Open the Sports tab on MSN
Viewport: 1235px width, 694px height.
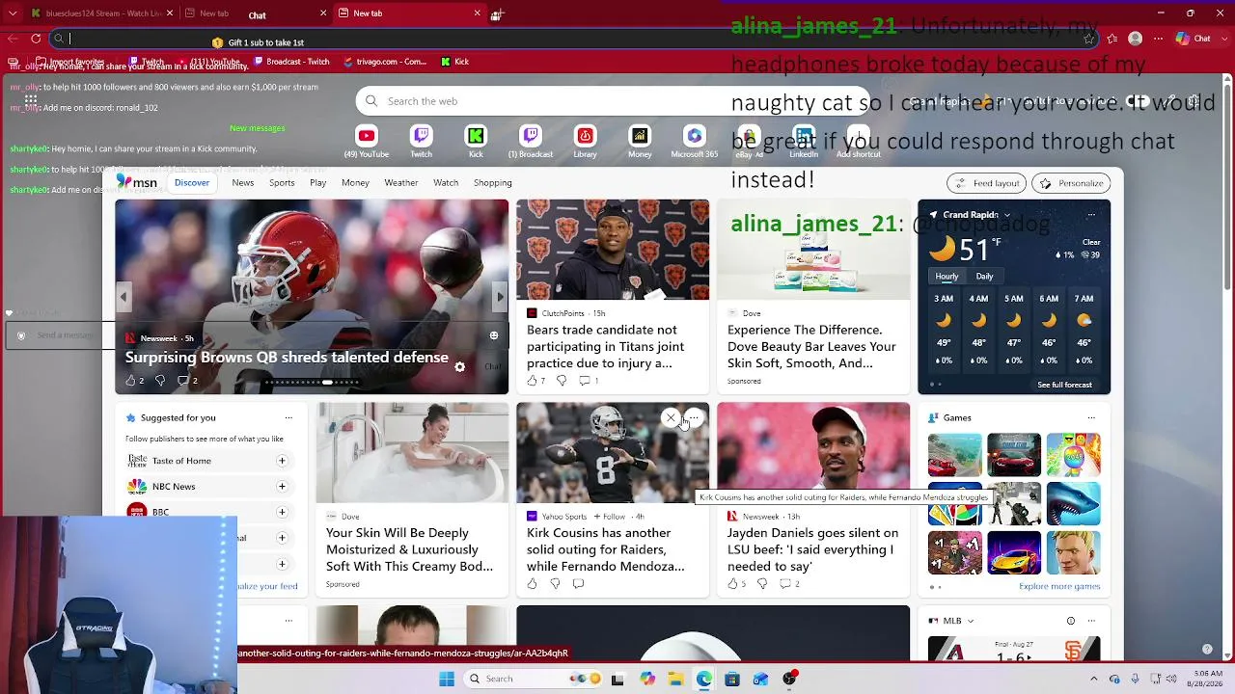click(x=282, y=182)
